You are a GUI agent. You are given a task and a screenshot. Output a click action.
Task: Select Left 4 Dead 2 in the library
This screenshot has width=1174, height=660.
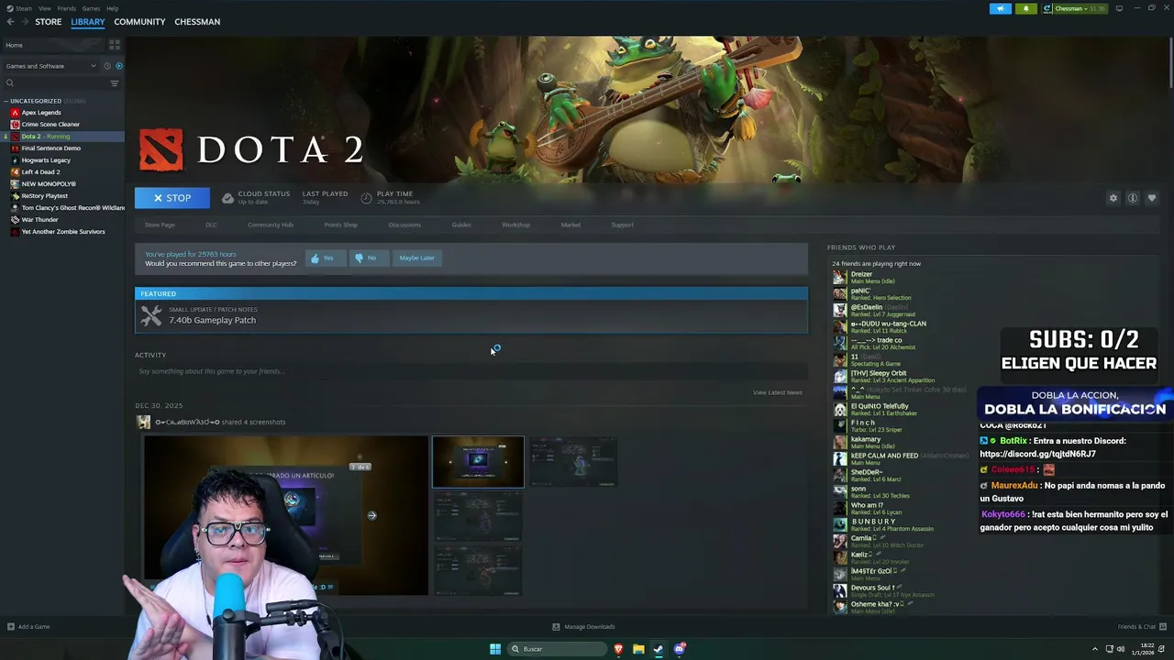(62, 172)
